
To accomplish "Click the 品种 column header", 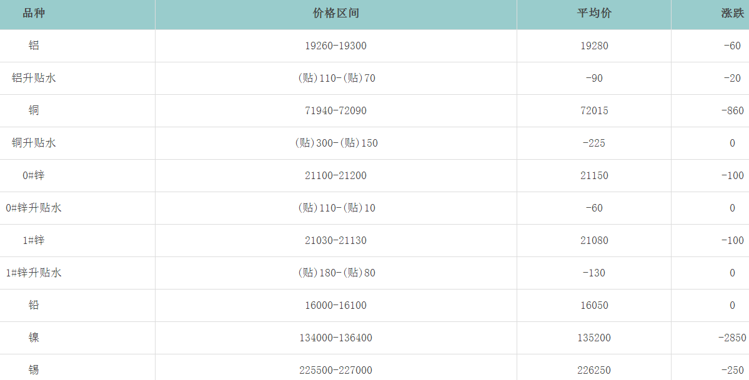I will coord(34,14).
